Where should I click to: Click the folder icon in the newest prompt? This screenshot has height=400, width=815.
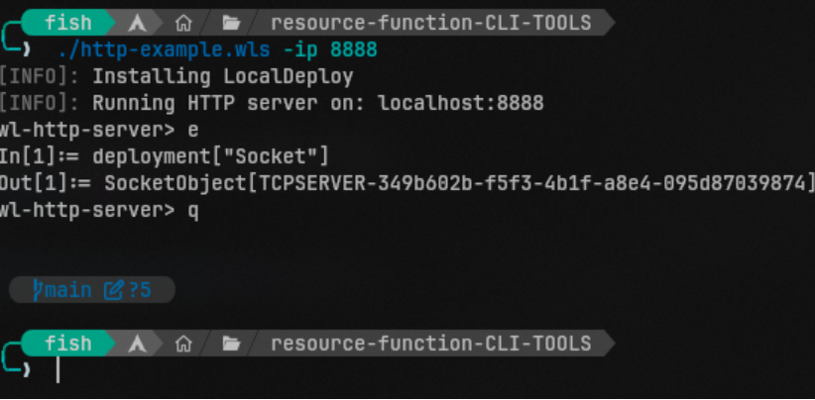[231, 344]
